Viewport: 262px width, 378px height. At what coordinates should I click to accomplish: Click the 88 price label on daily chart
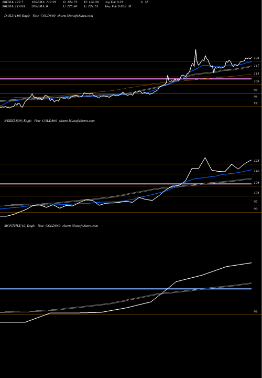256,103
